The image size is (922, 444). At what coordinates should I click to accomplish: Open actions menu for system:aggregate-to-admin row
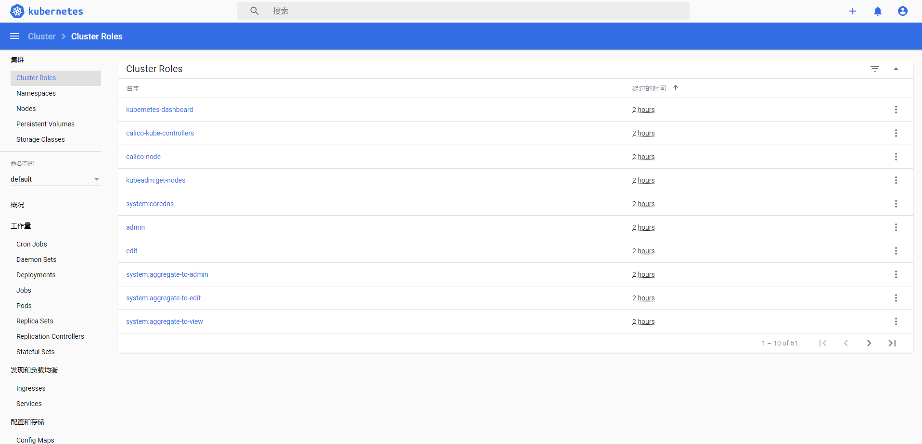[896, 274]
